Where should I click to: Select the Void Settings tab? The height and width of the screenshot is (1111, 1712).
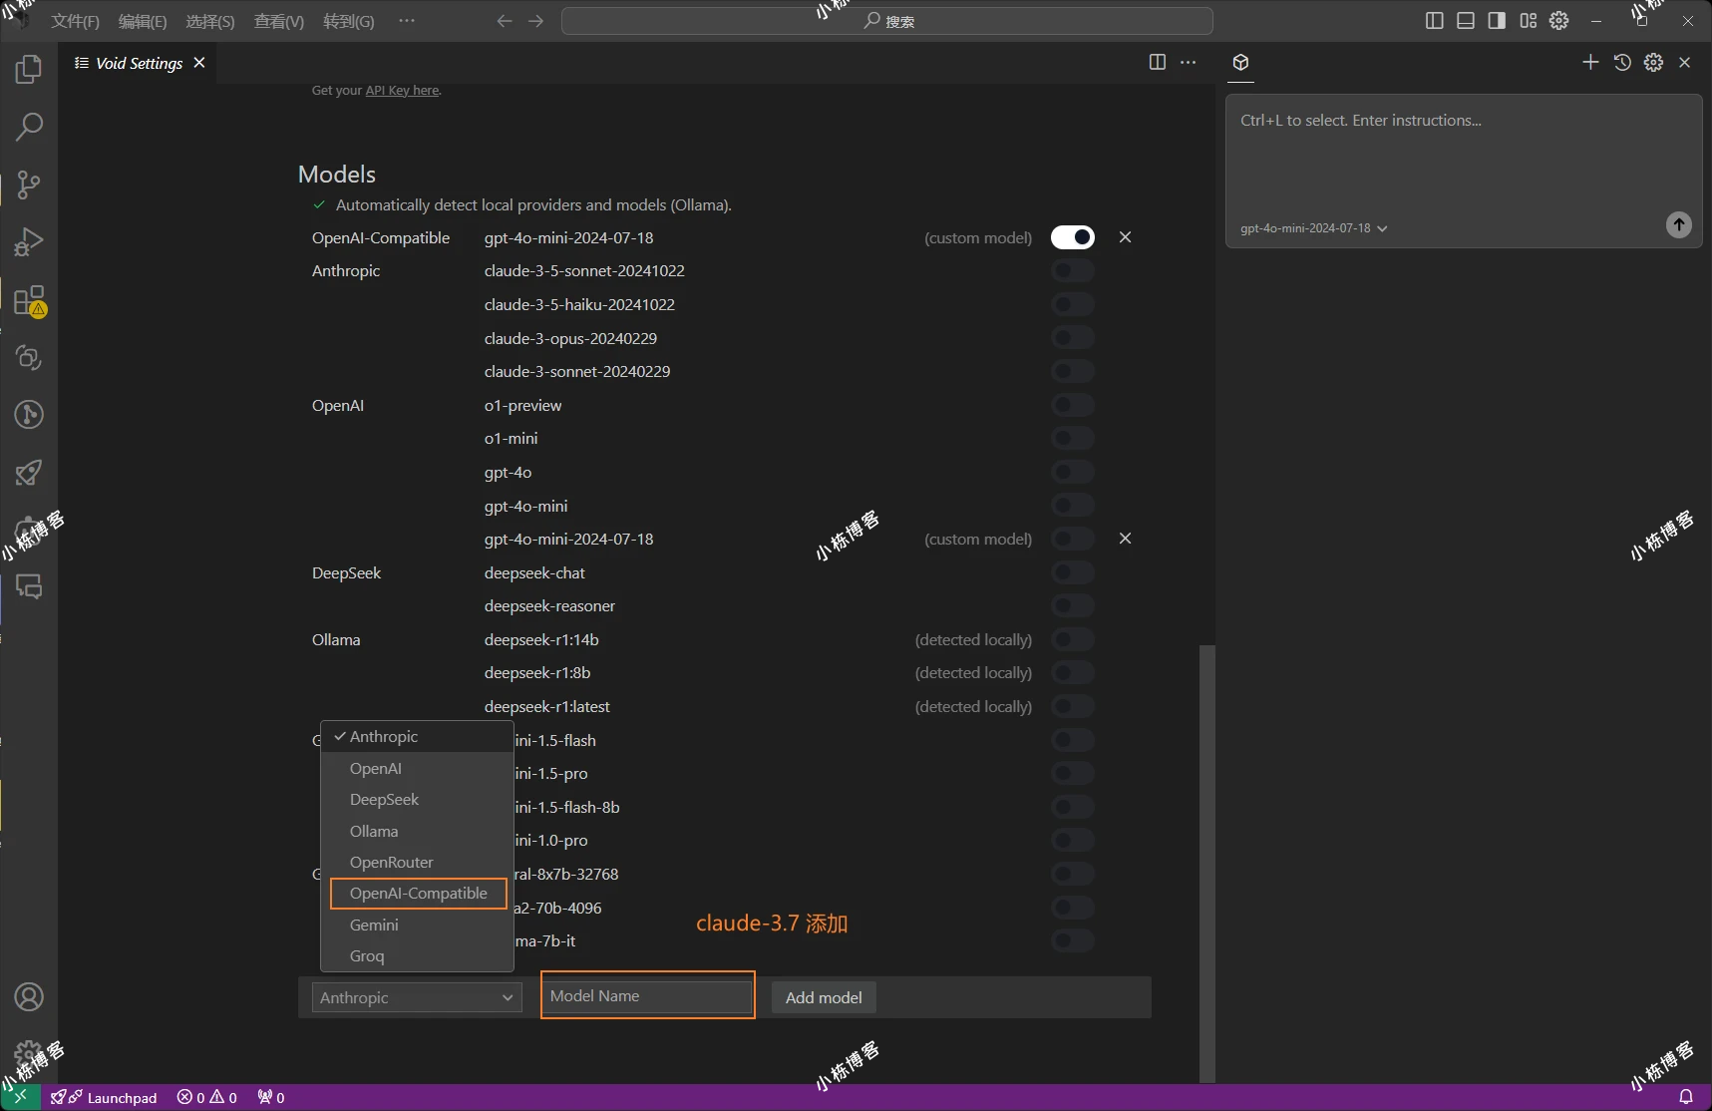pos(139,63)
